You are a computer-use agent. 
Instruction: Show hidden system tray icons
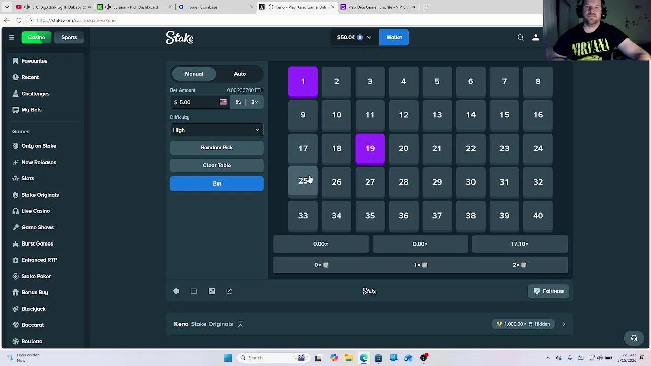point(548,358)
